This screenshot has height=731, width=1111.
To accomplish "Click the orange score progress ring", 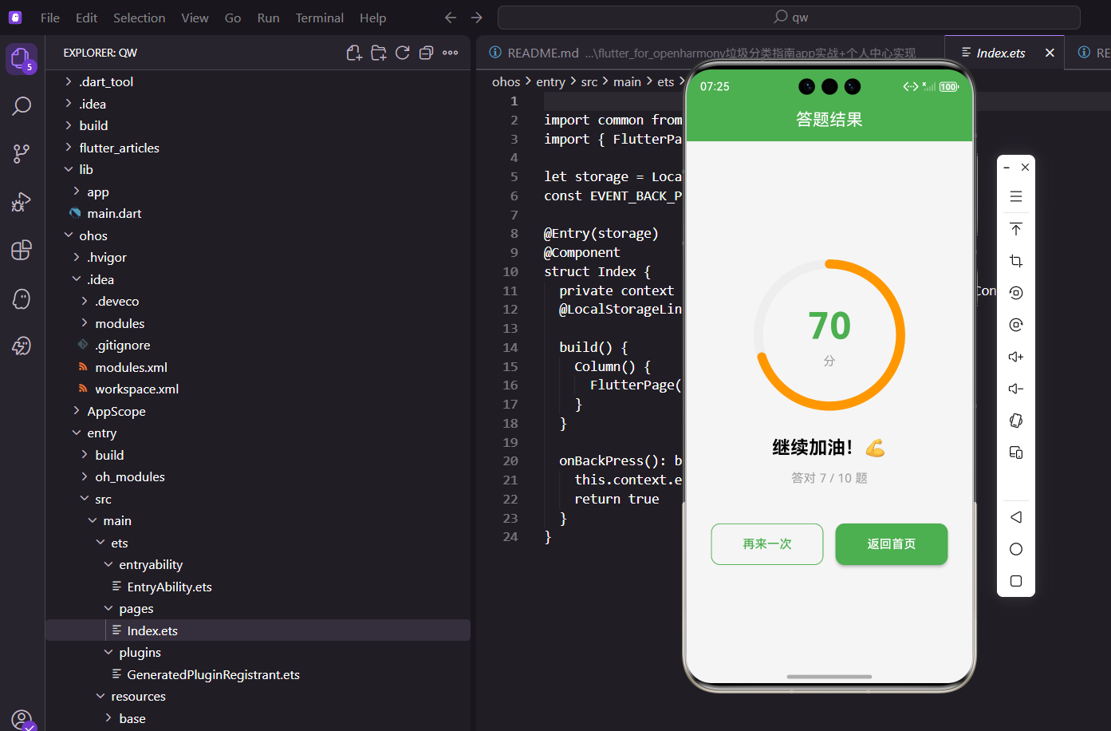I will (829, 335).
